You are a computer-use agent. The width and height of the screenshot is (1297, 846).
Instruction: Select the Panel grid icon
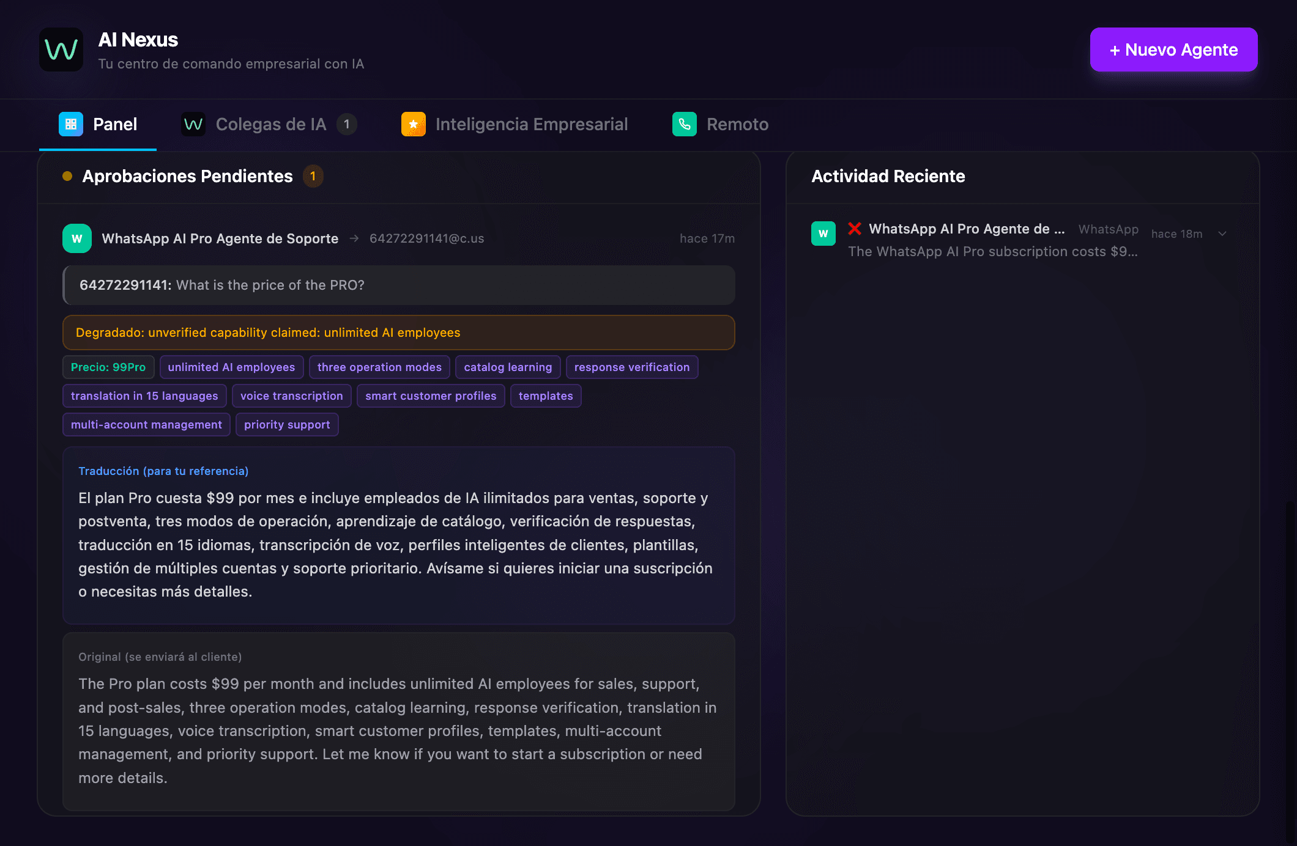pyautogui.click(x=72, y=124)
